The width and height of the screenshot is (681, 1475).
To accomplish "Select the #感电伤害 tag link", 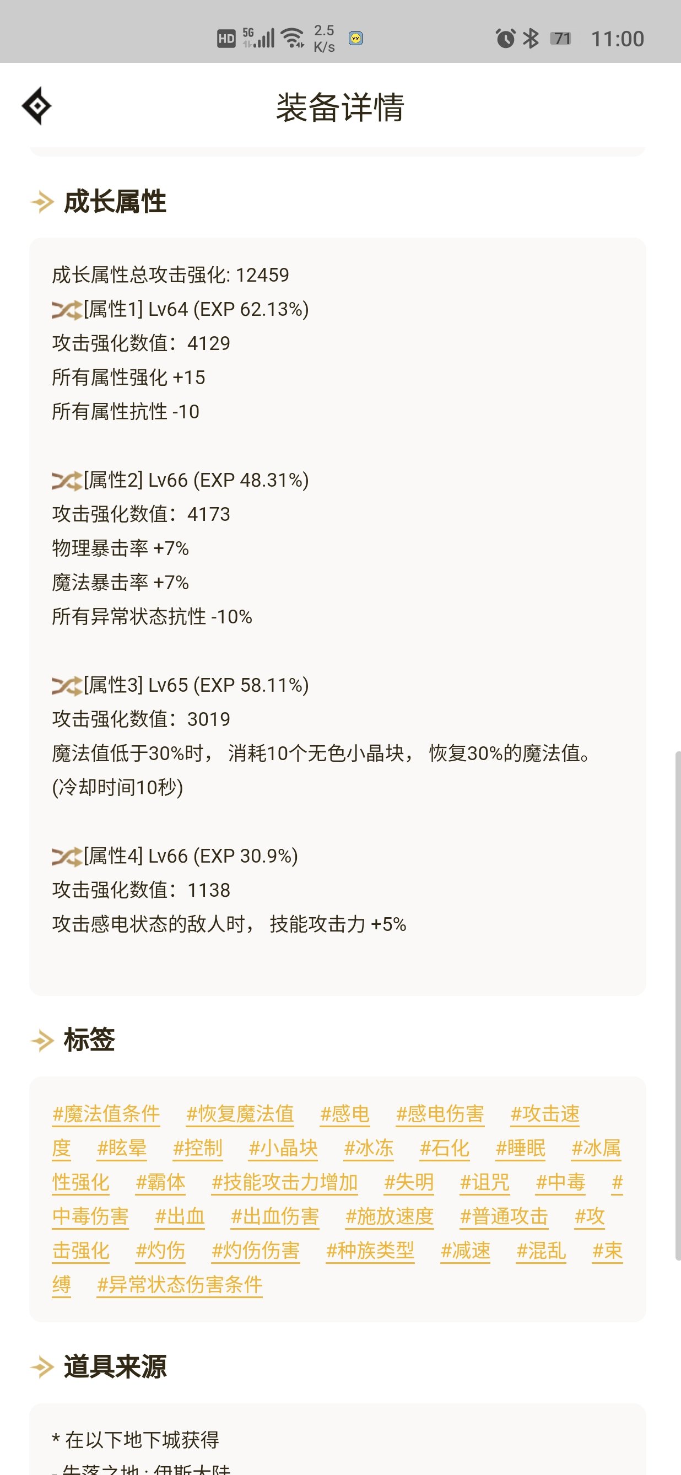I will pos(440,1115).
